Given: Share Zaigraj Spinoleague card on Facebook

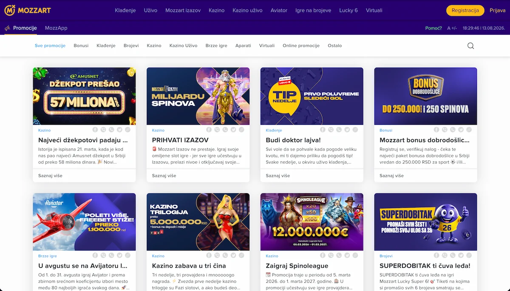Looking at the screenshot, I should [x=323, y=255].
